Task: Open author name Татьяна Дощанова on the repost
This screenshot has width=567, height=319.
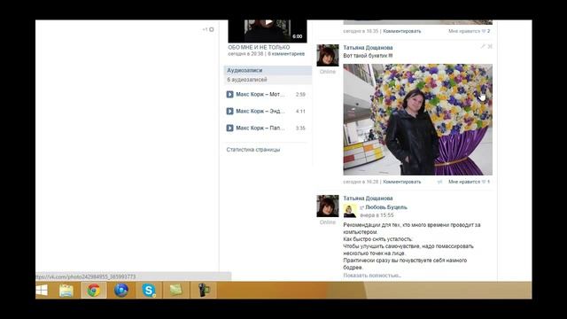Action: coord(368,198)
